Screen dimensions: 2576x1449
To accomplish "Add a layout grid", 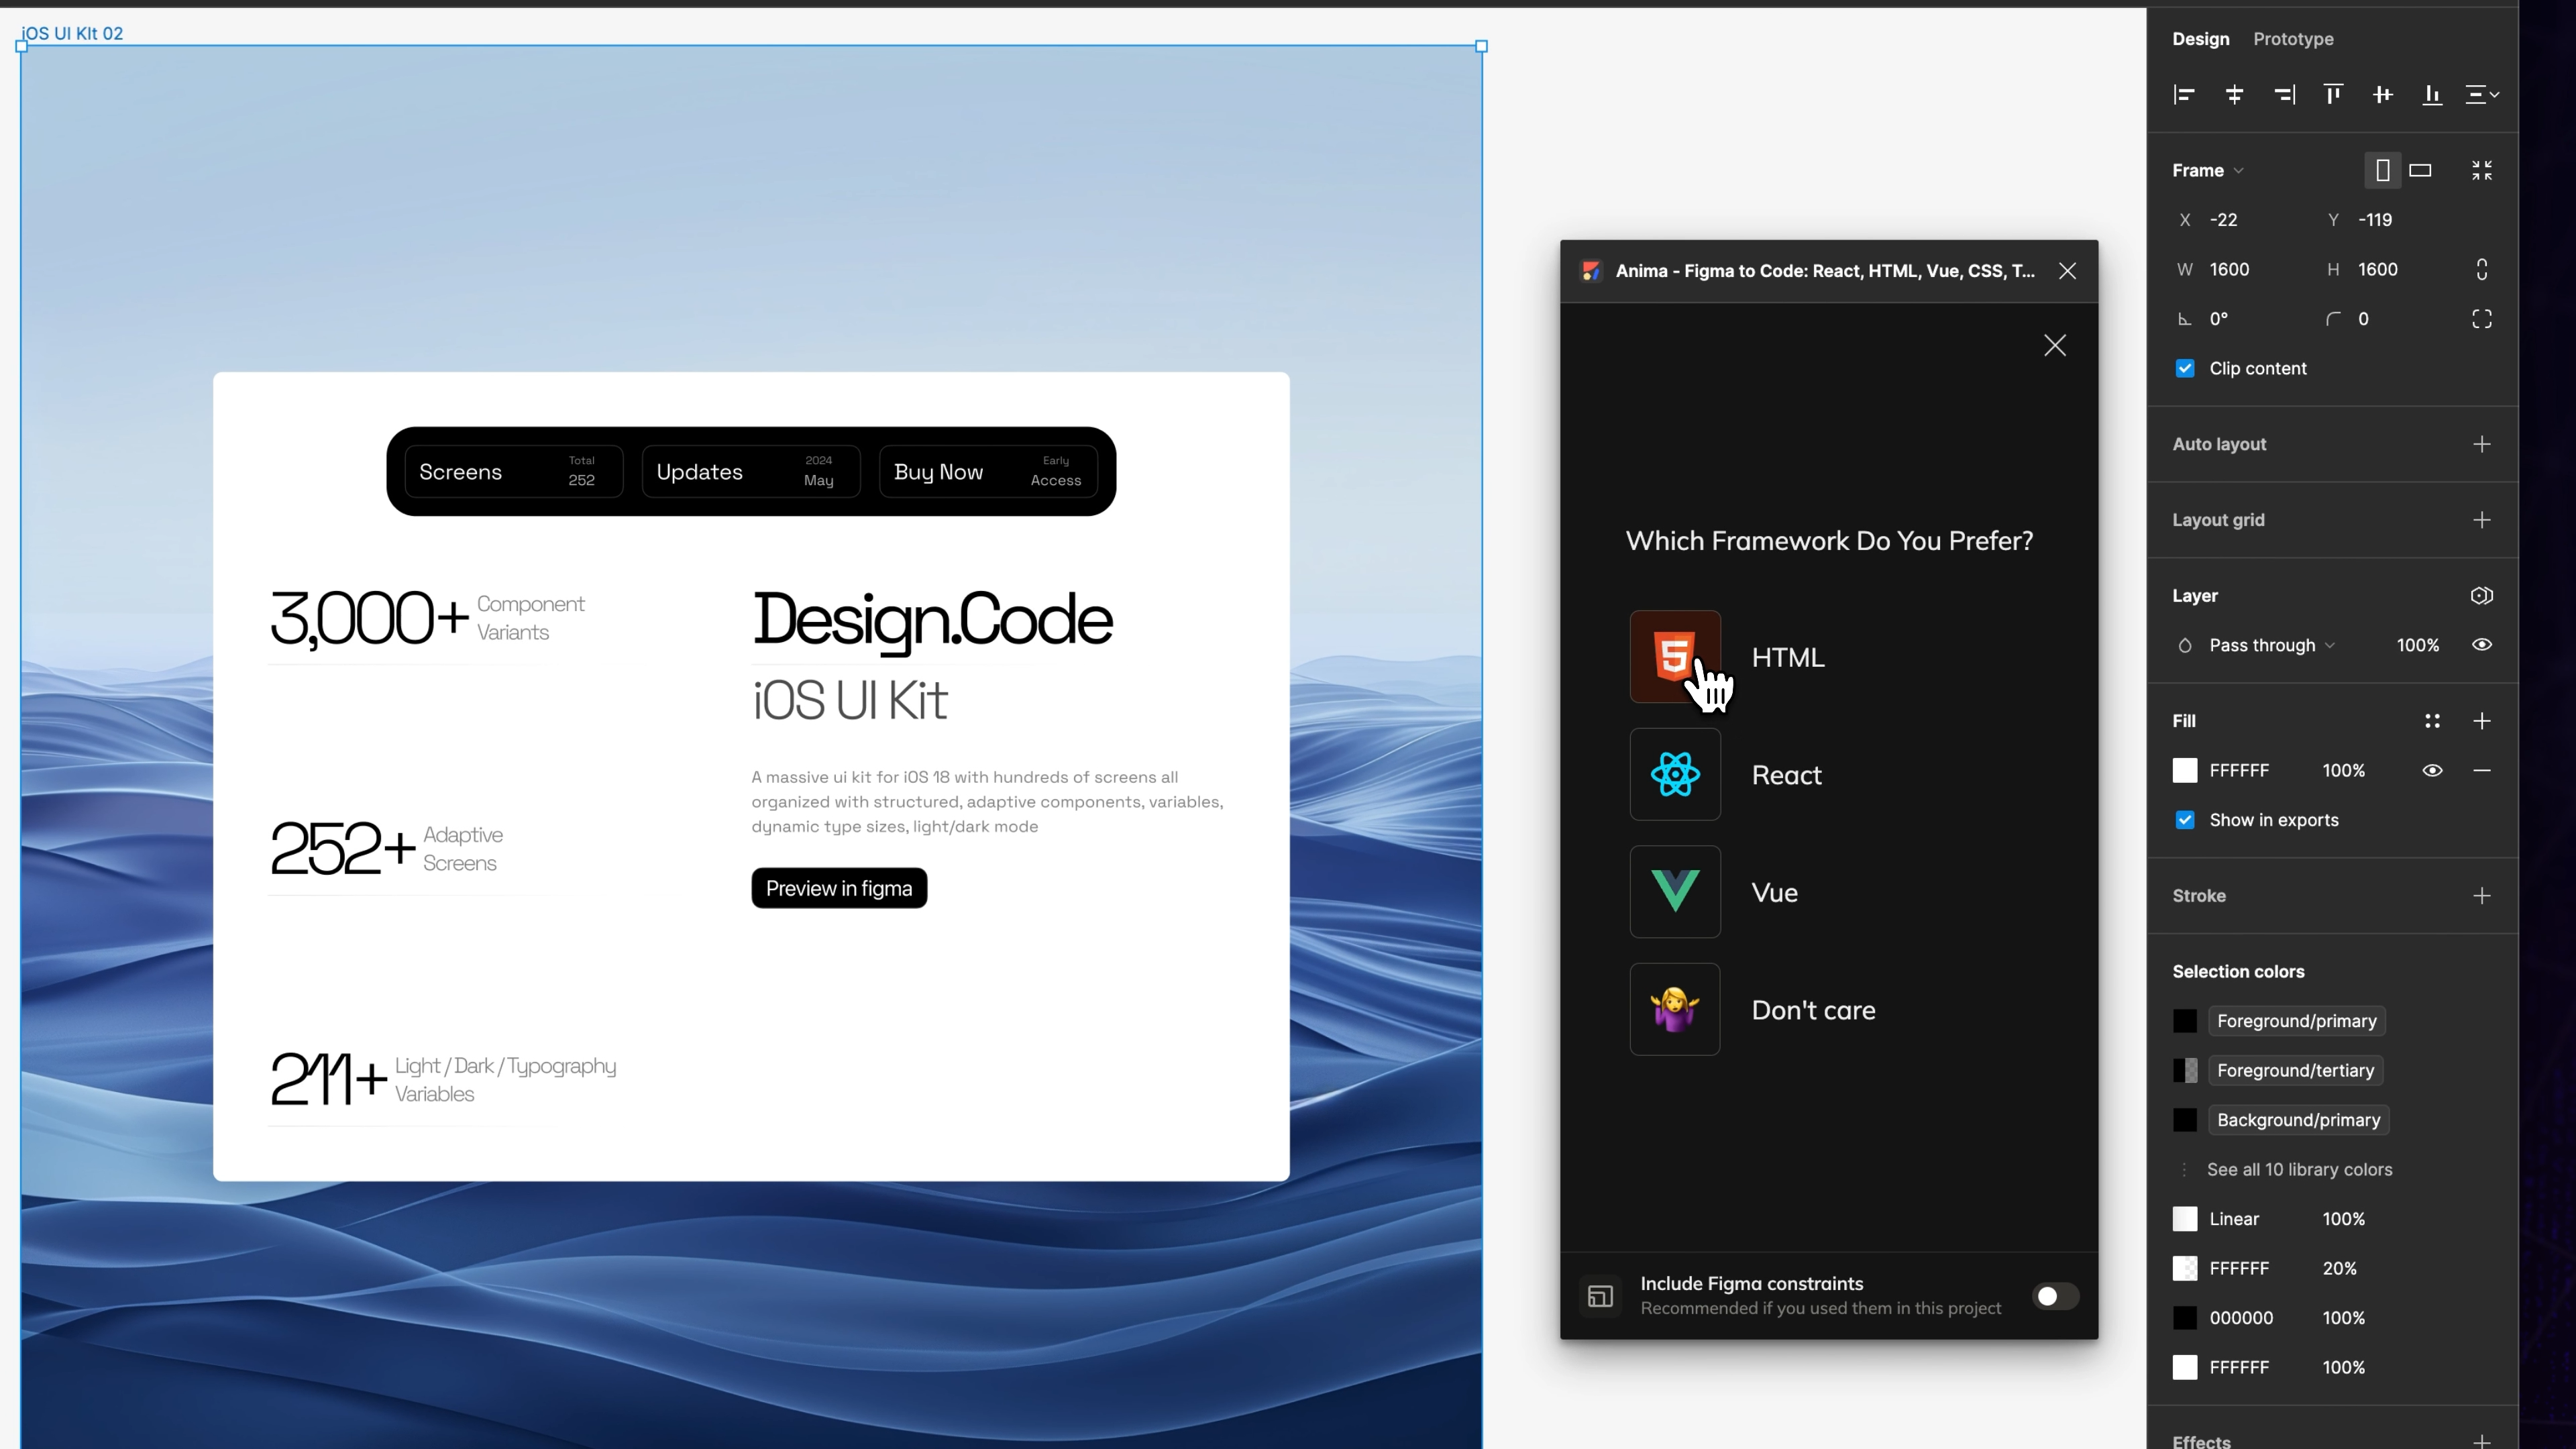I will click(2483, 519).
